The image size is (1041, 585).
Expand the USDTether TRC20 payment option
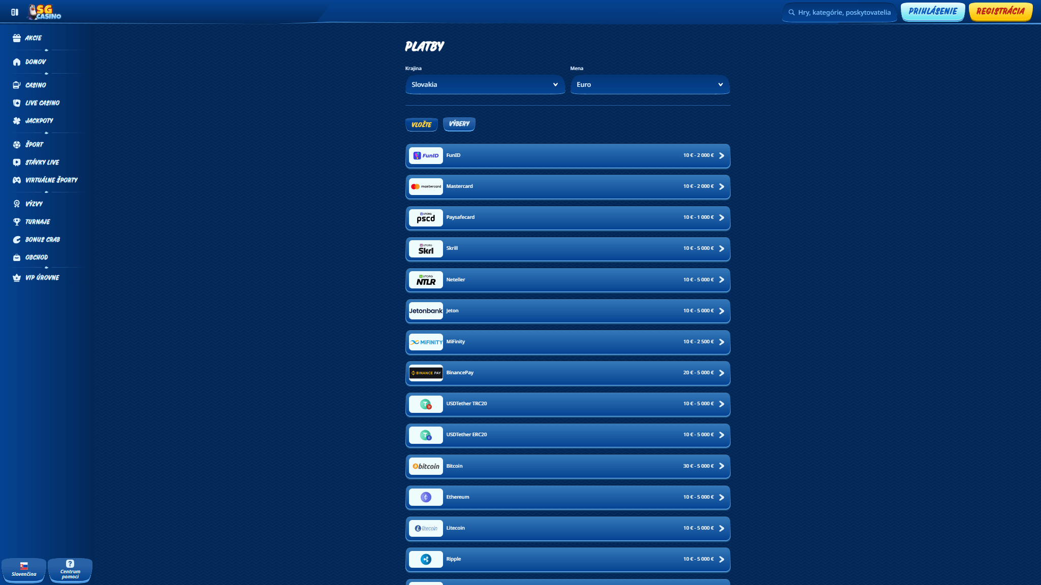coord(721,404)
